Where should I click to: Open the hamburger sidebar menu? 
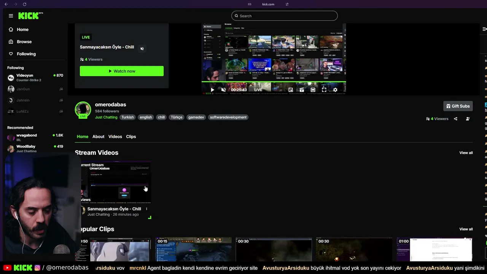(11, 16)
